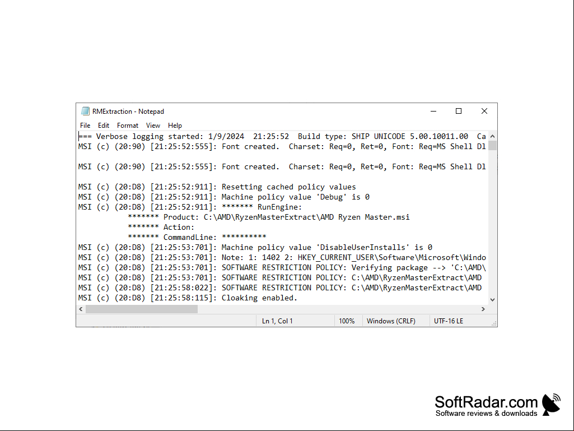The height and width of the screenshot is (431, 574).
Task: Click the vertical scrollbar thumb
Action: pos(493,146)
